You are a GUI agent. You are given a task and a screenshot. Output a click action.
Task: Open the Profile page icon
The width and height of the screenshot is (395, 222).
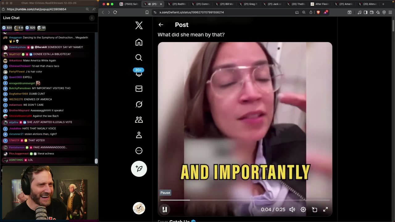pyautogui.click(x=139, y=135)
